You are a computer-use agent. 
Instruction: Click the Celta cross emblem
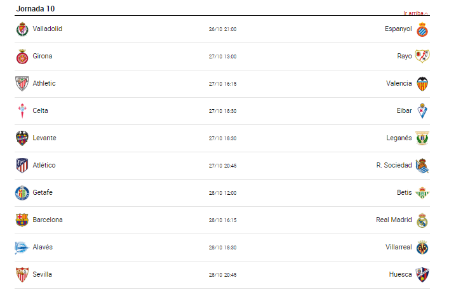click(x=22, y=111)
